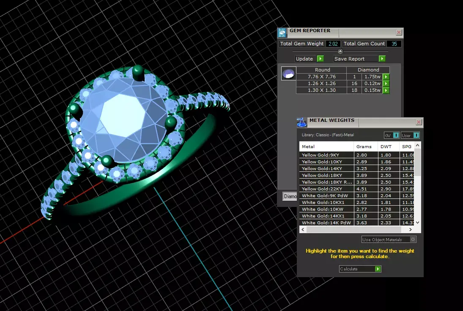Sort by Grams column header
The width and height of the screenshot is (463, 311).
click(x=366, y=147)
